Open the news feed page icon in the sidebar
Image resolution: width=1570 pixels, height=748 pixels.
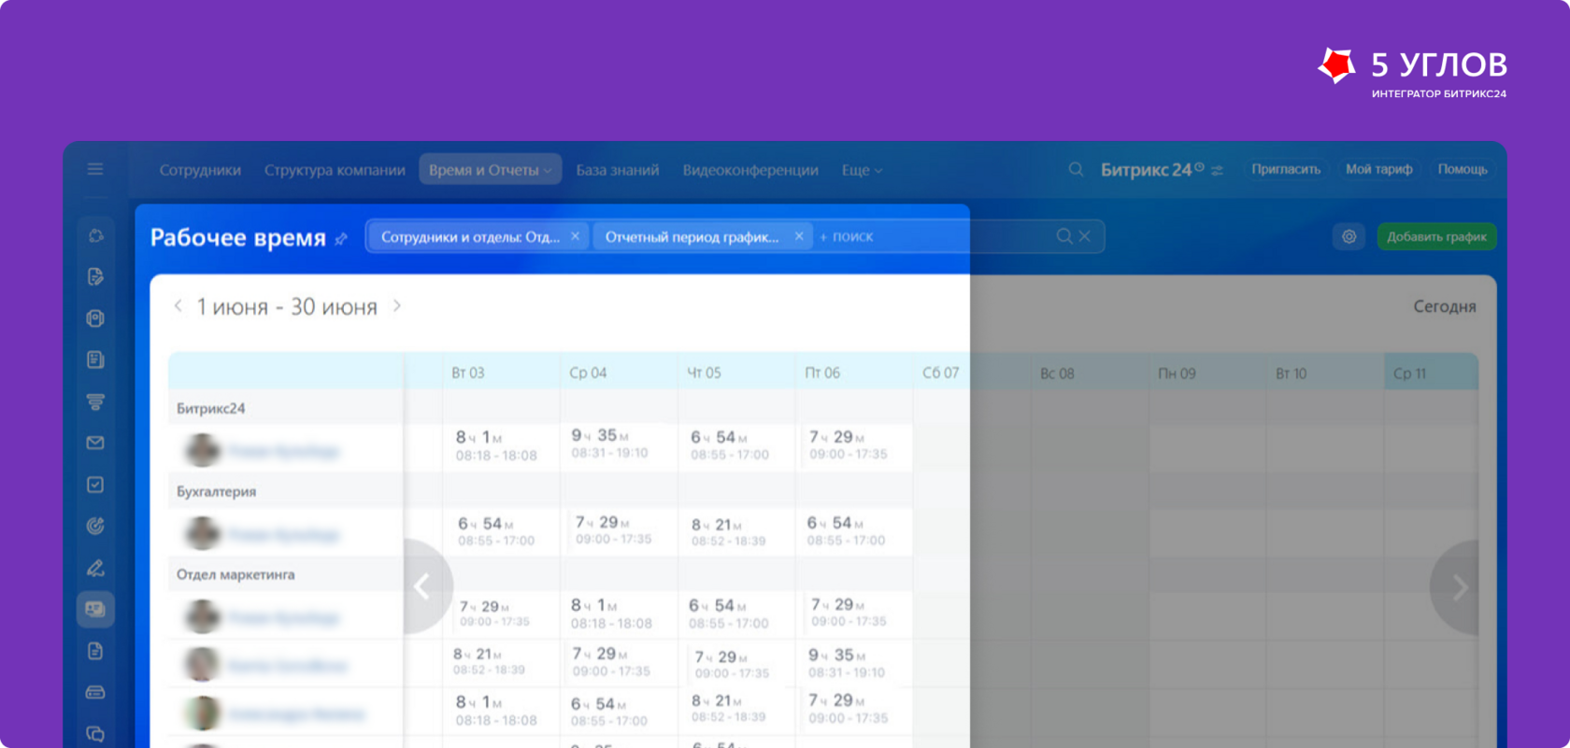95,360
